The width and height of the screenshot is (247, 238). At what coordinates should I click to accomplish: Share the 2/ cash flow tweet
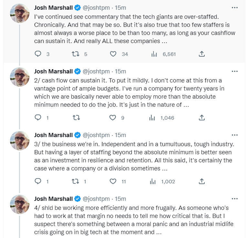(x=202, y=118)
